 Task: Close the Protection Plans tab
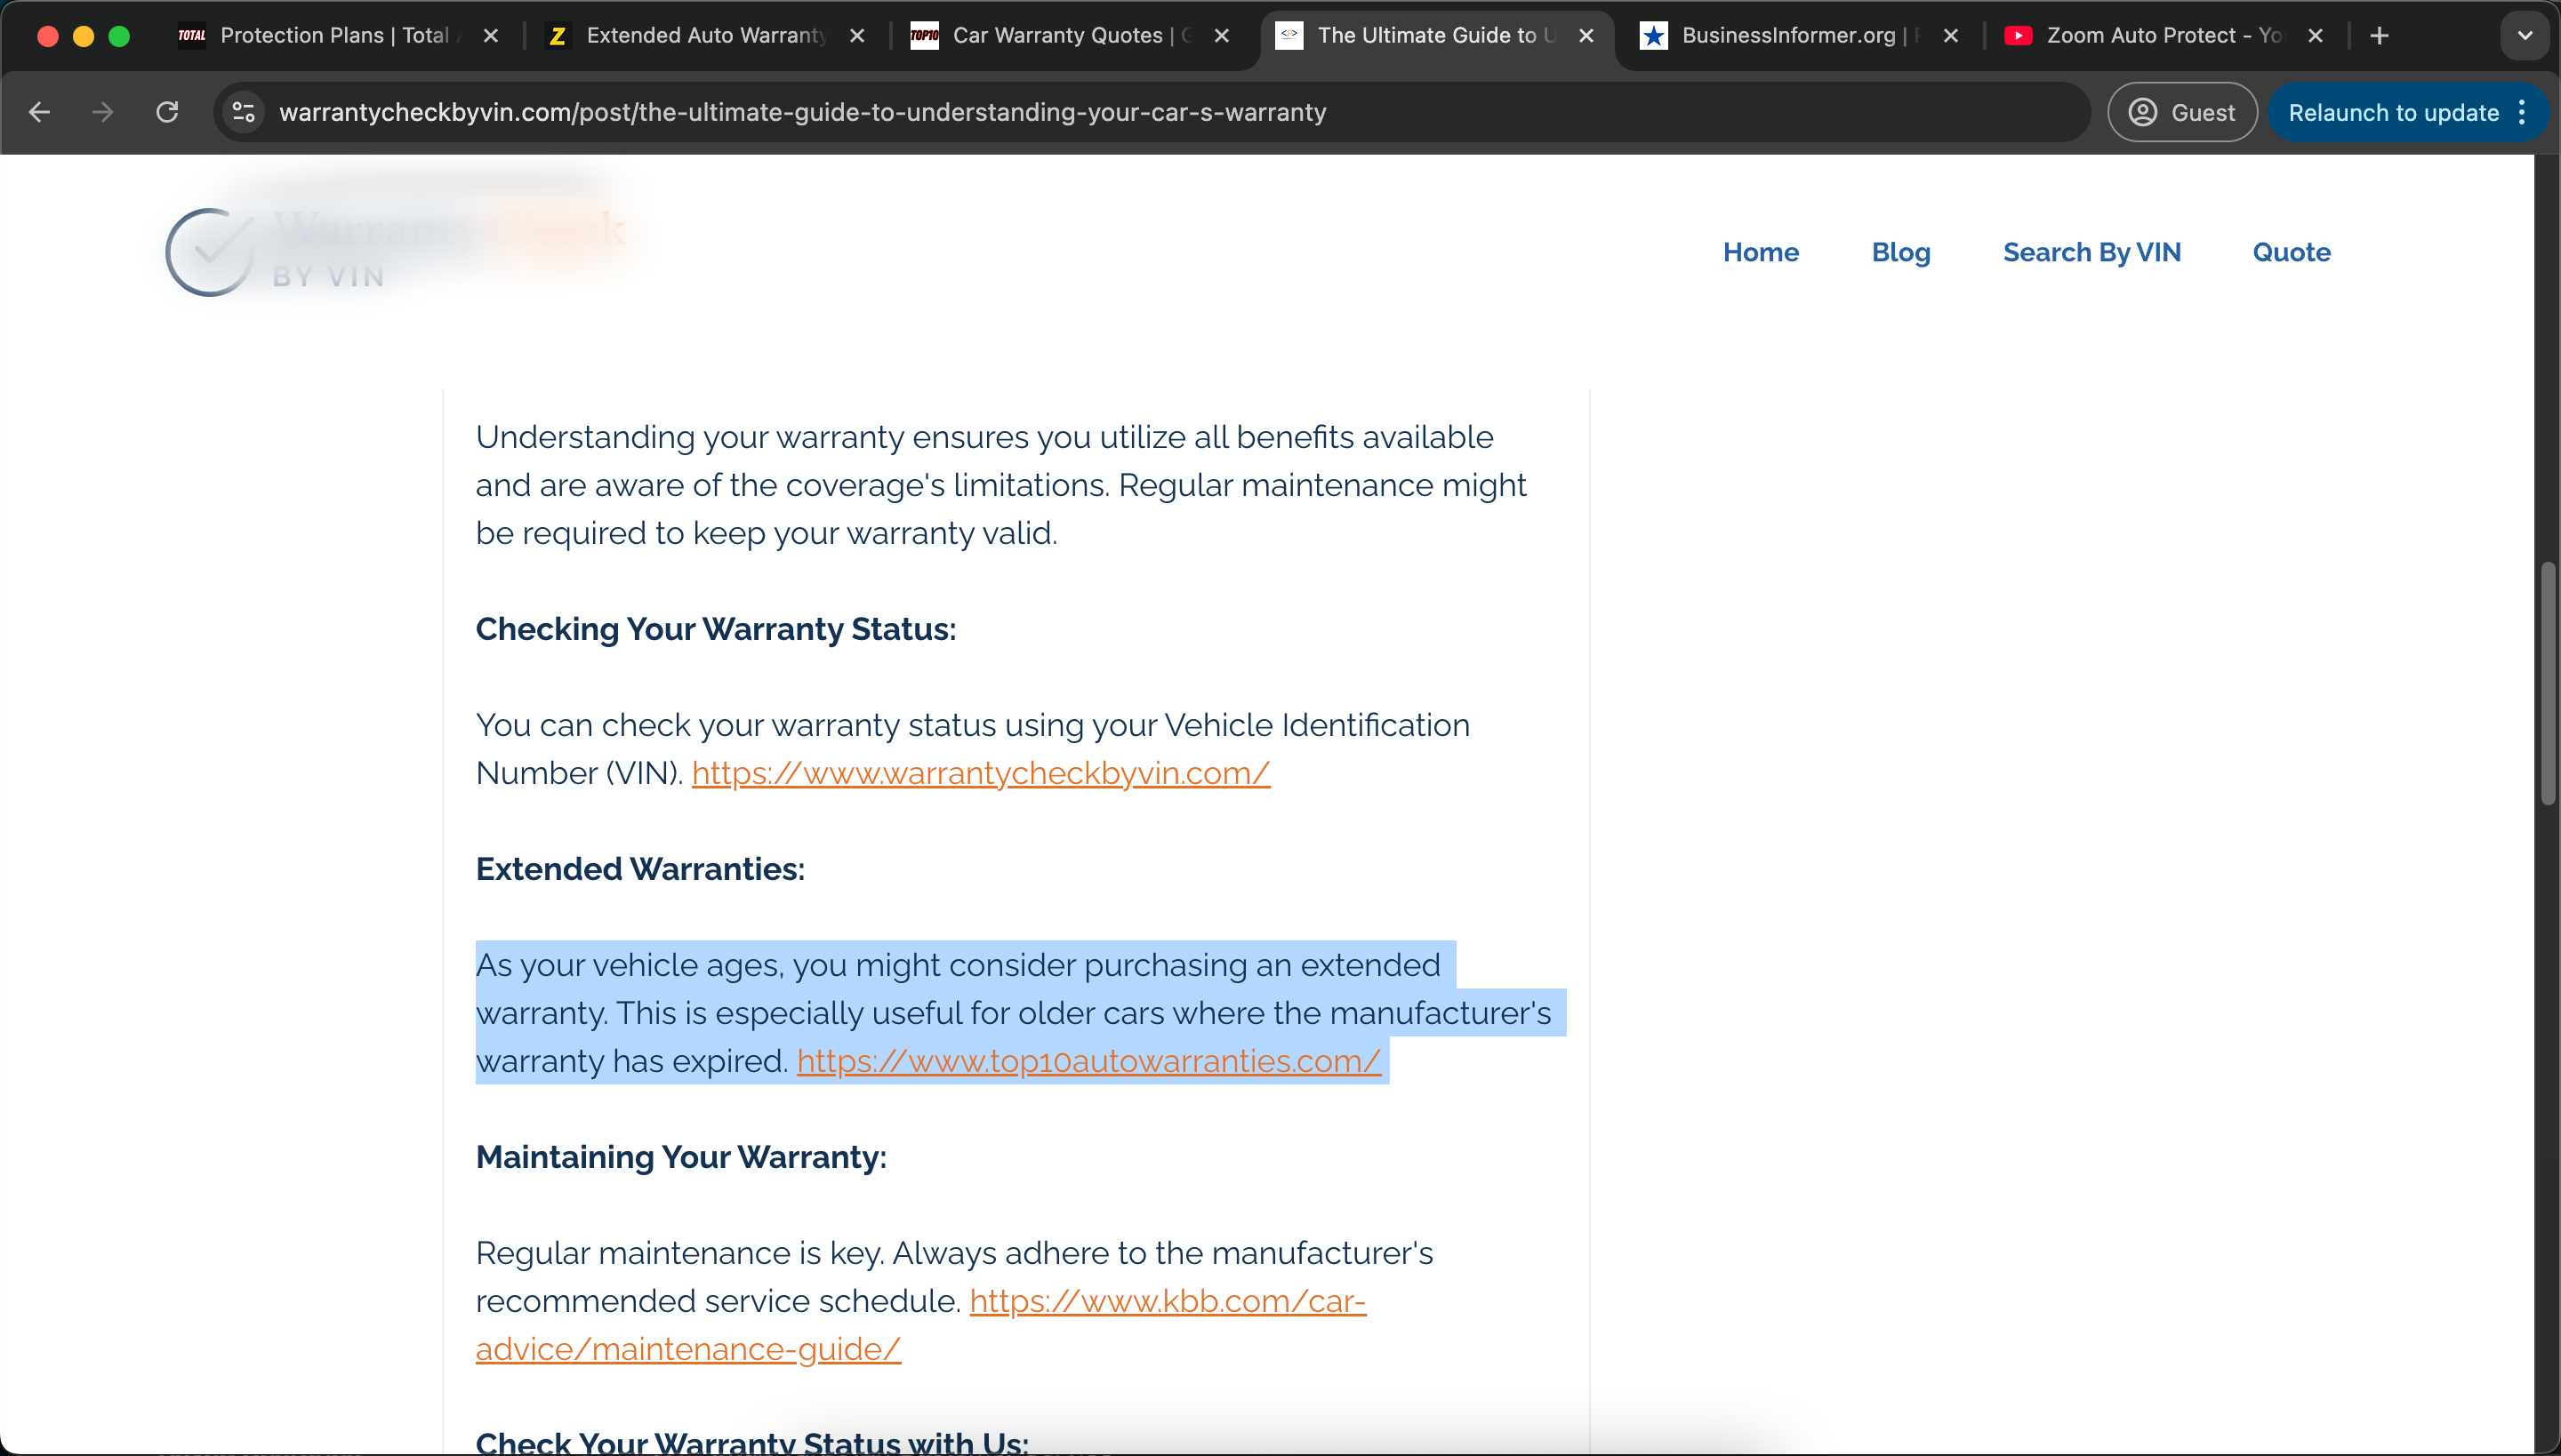coord(491,36)
